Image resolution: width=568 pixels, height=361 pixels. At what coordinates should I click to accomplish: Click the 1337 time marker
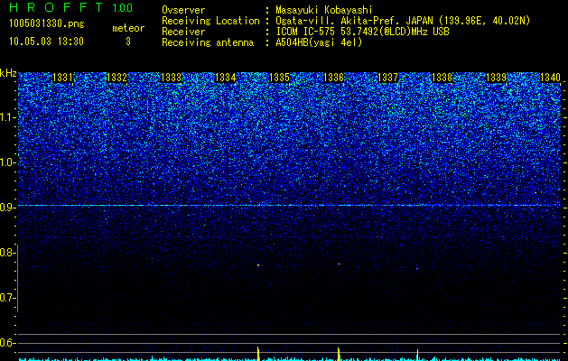tap(387, 78)
